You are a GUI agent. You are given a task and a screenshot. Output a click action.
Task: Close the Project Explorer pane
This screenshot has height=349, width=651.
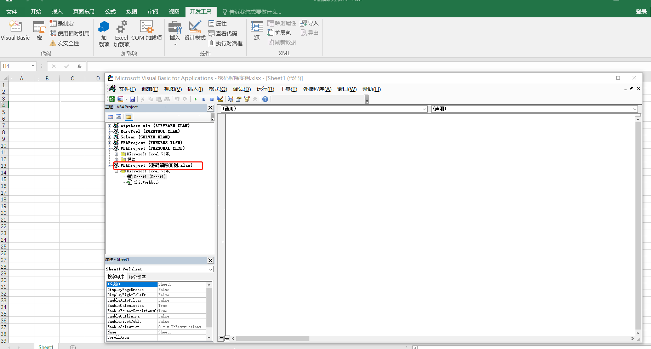210,108
